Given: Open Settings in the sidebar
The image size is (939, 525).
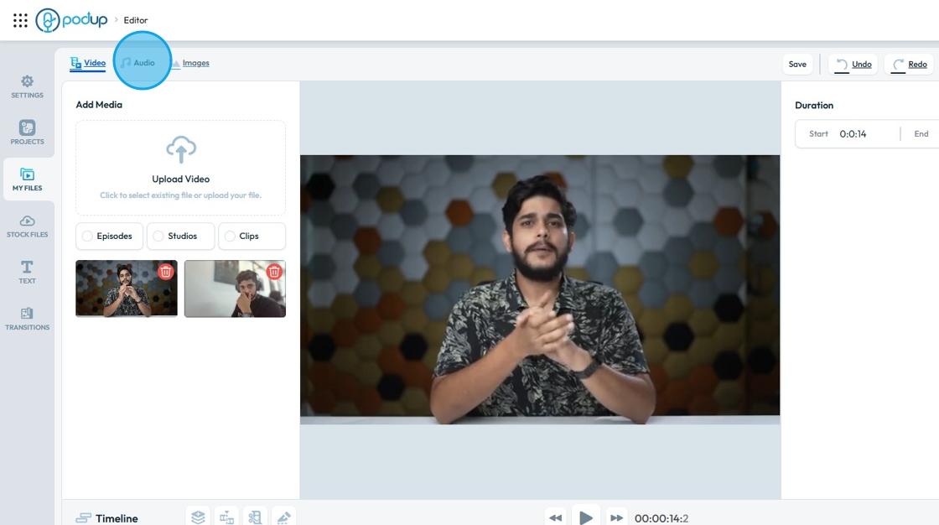Looking at the screenshot, I should pyautogui.click(x=27, y=86).
